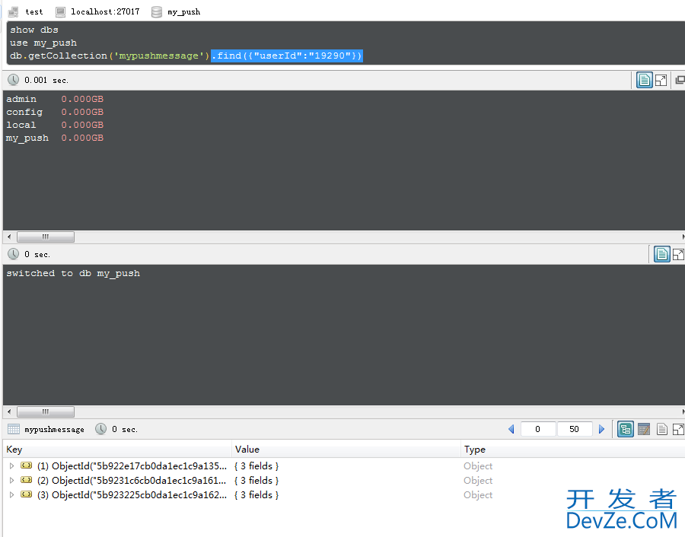Expand document (3) ObjectId 5b923225
The height and width of the screenshot is (537, 685).
pyautogui.click(x=11, y=494)
